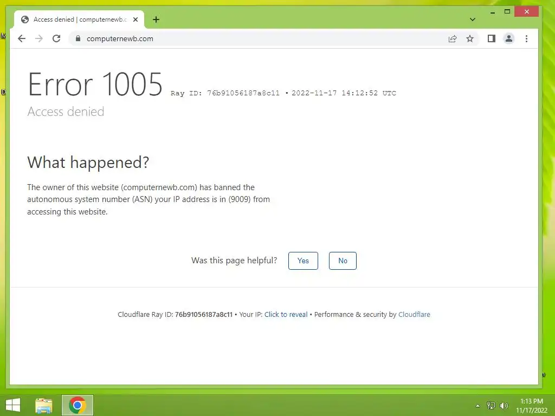Open the network tray icon
Screen dimensions: 555x416
pos(491,406)
